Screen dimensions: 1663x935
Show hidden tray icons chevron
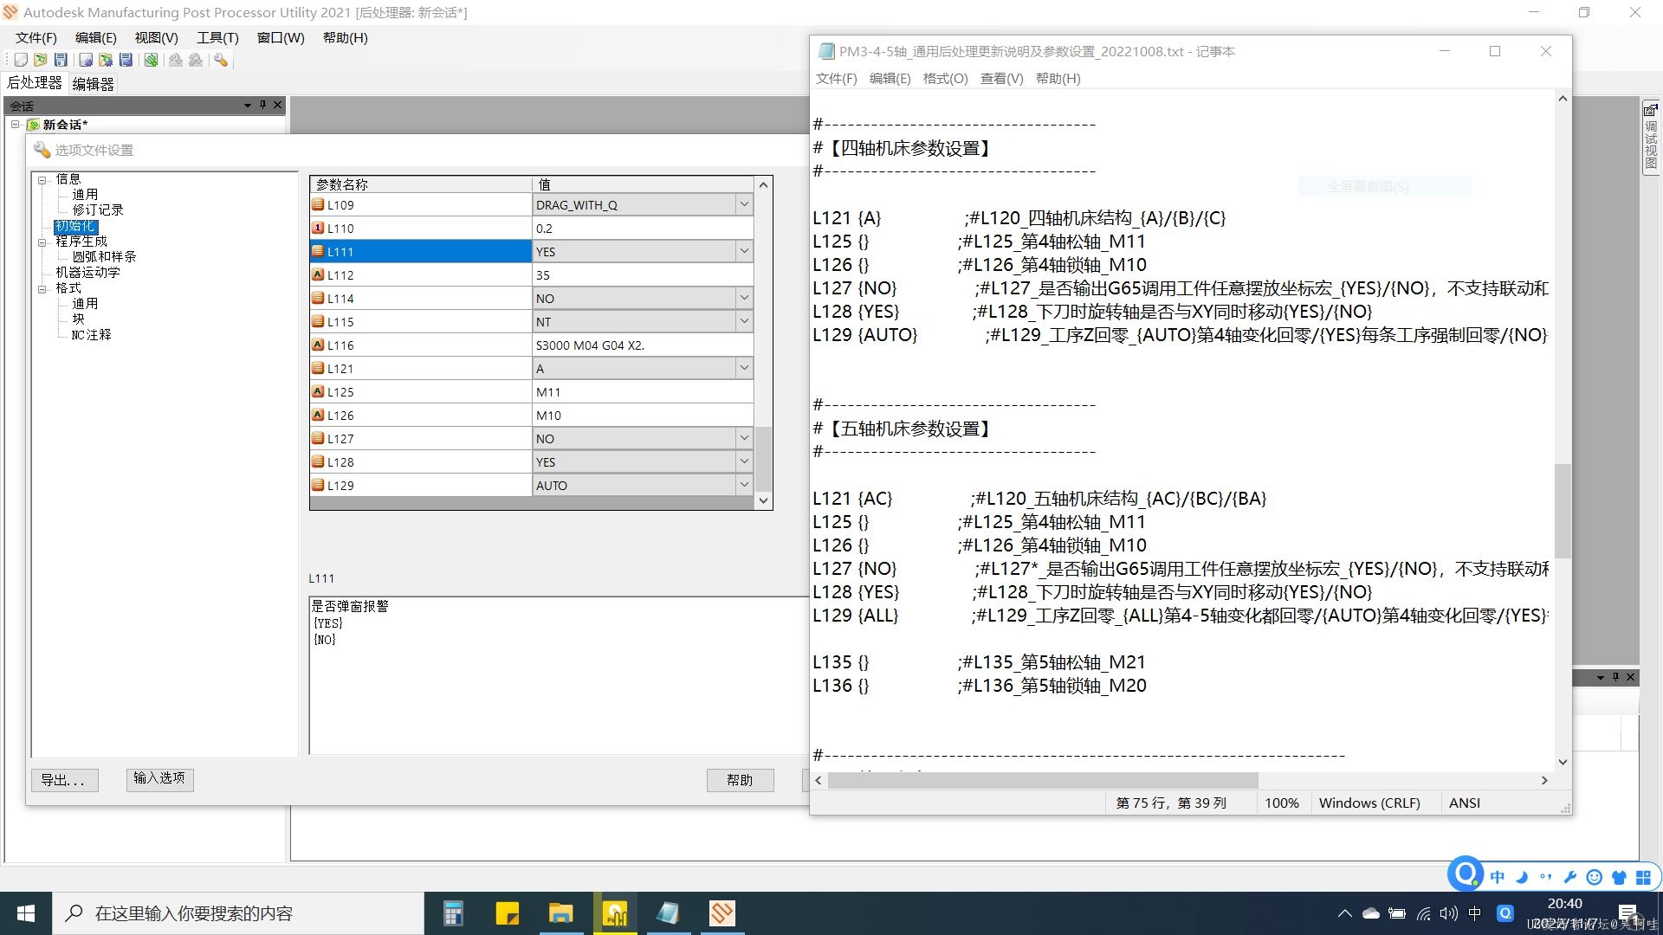tap(1344, 913)
